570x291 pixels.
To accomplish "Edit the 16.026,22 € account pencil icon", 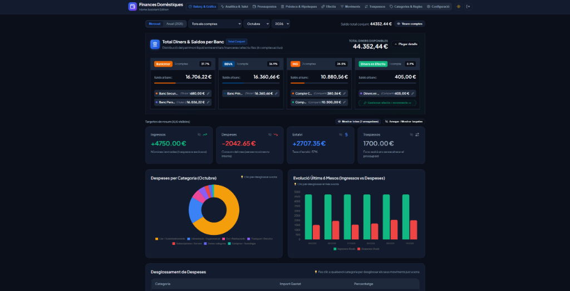I will [208, 102].
